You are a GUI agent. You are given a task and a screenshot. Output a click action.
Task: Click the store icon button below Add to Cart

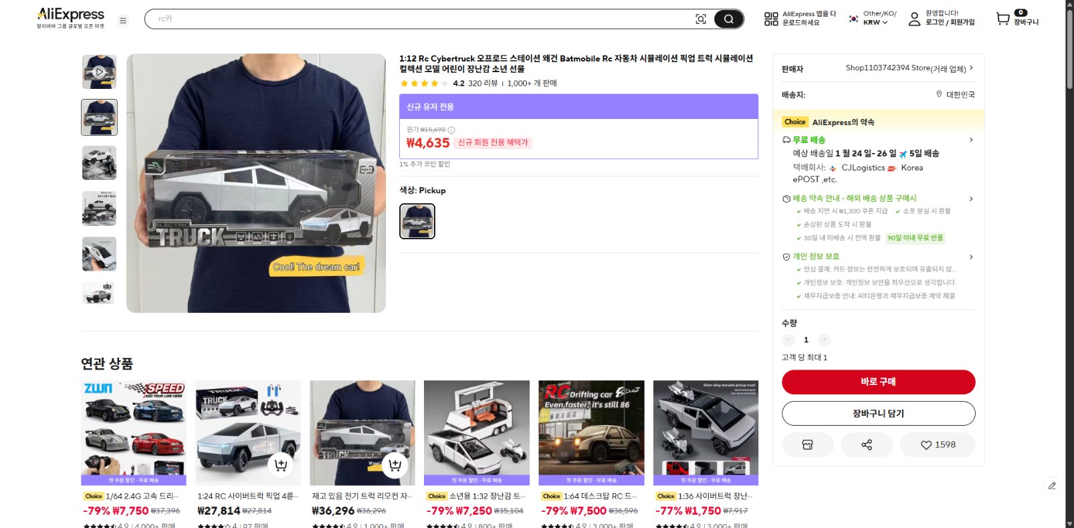tap(807, 444)
